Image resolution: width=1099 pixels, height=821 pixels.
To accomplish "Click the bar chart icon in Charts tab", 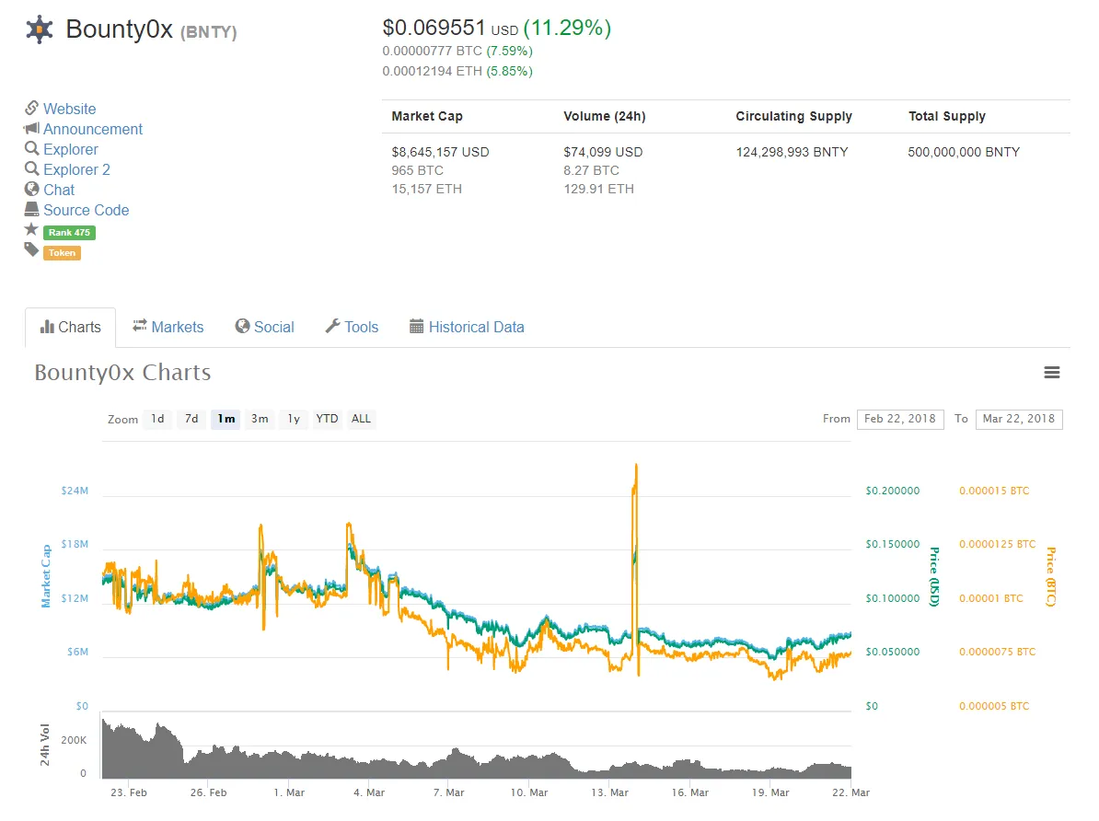I will [47, 327].
